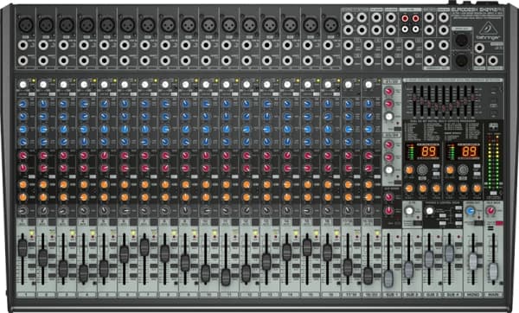Viewport: 519px width, 313px height.
Task: Click channel 2 black pan knob
Action: click(43, 210)
